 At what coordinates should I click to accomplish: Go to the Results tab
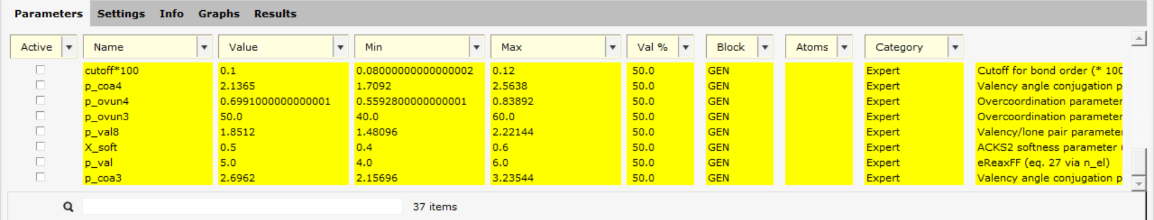point(275,13)
